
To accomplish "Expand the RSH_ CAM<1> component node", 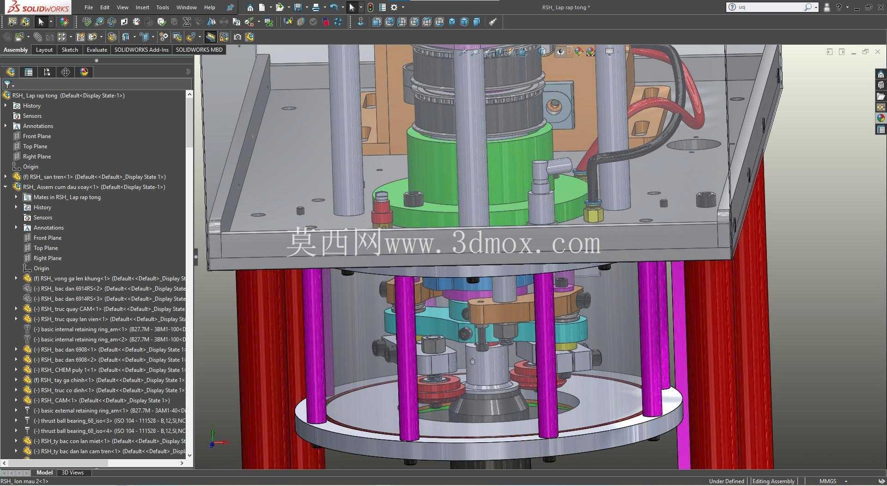I will [x=16, y=401].
